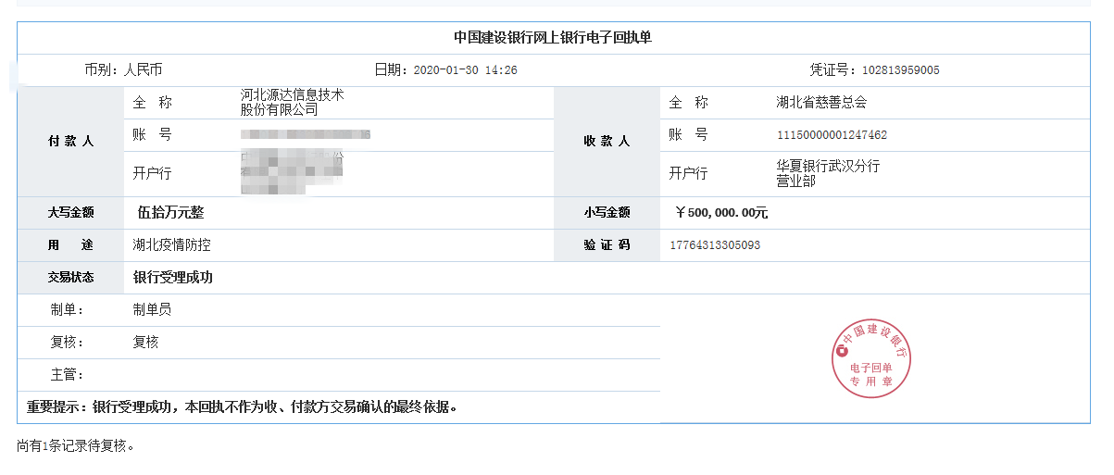Screen dimensions: 1114x475
Task: Click the footer text 尚有1条记录待复核
Action: [77, 446]
